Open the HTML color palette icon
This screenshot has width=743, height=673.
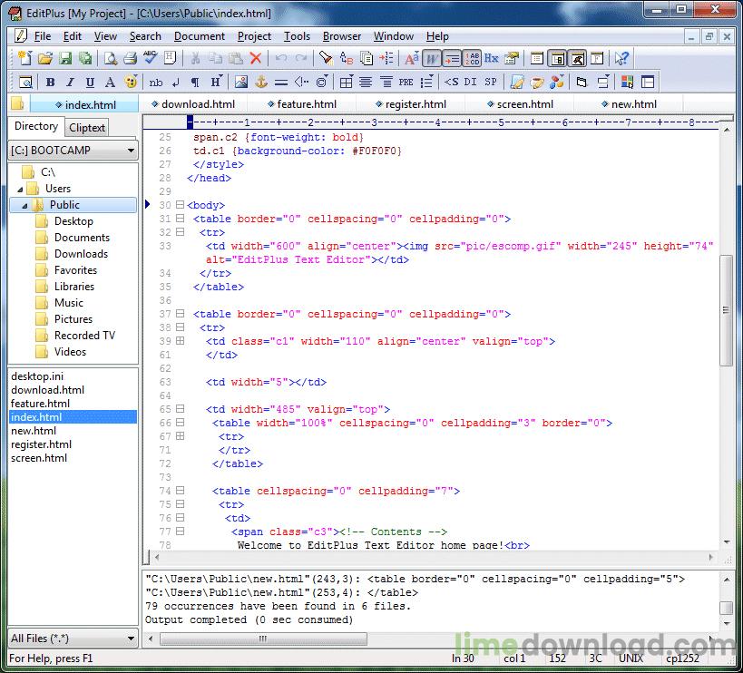point(131,82)
